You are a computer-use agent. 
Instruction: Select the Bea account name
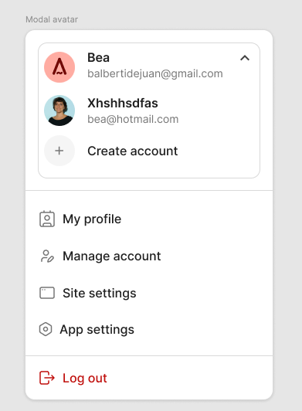(98, 57)
